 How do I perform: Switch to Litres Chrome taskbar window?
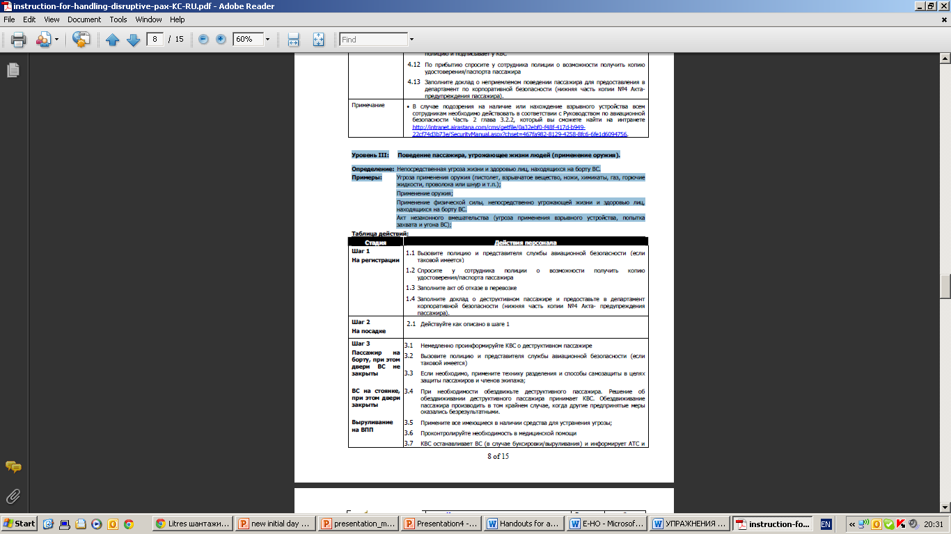click(x=193, y=524)
